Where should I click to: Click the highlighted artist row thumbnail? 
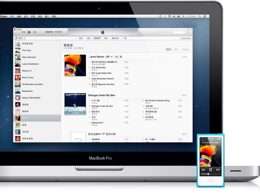[18, 118]
